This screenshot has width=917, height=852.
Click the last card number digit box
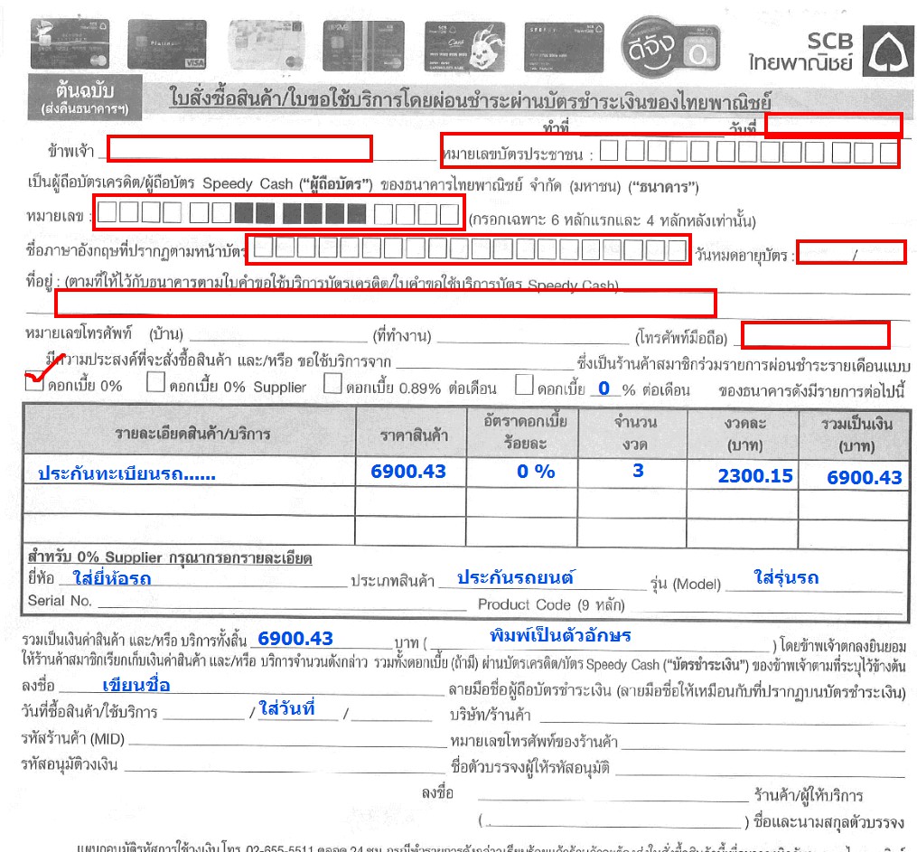449,214
